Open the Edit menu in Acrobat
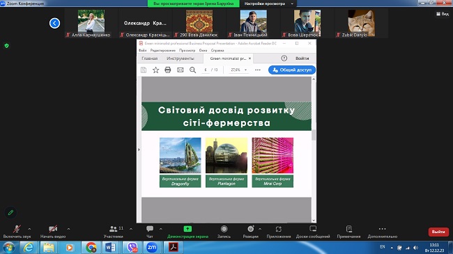453x254 pixels. [163, 50]
